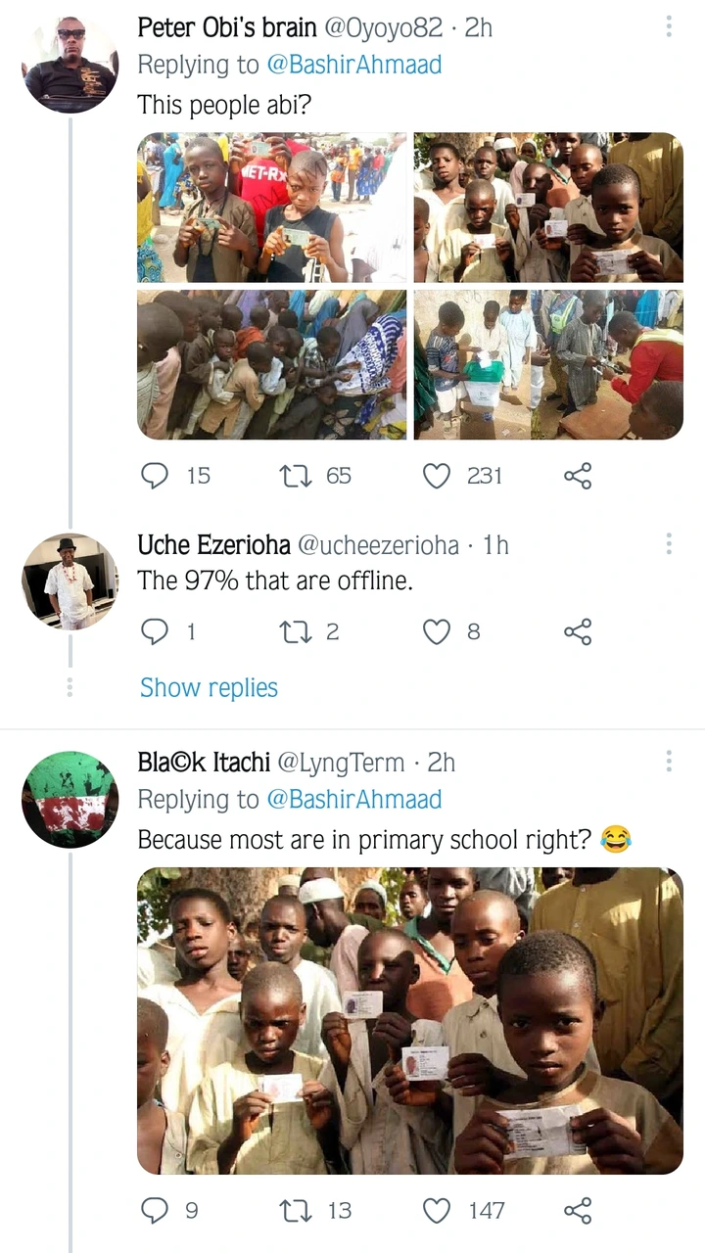View Uche Ezerioha's profile picture

[x=70, y=581]
